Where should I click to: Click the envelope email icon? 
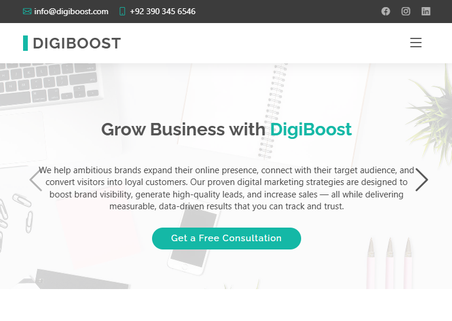pos(27,11)
